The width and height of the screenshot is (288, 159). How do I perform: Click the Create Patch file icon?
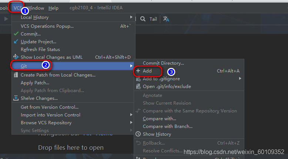click(x=16, y=75)
